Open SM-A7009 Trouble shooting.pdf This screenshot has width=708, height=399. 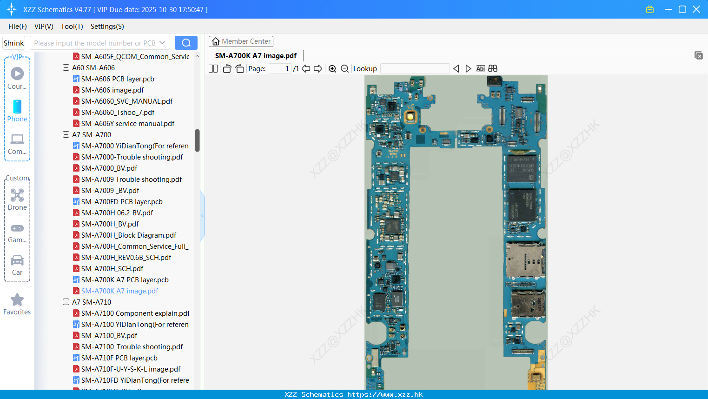[x=132, y=180]
